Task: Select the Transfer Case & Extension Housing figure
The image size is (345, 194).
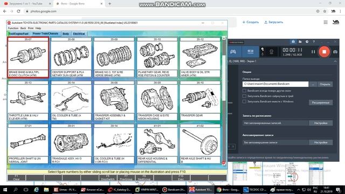Action: tap(157, 101)
